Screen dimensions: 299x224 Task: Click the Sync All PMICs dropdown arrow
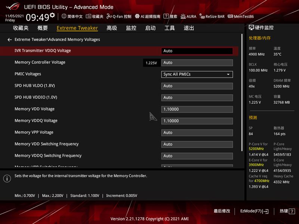coord(228,74)
